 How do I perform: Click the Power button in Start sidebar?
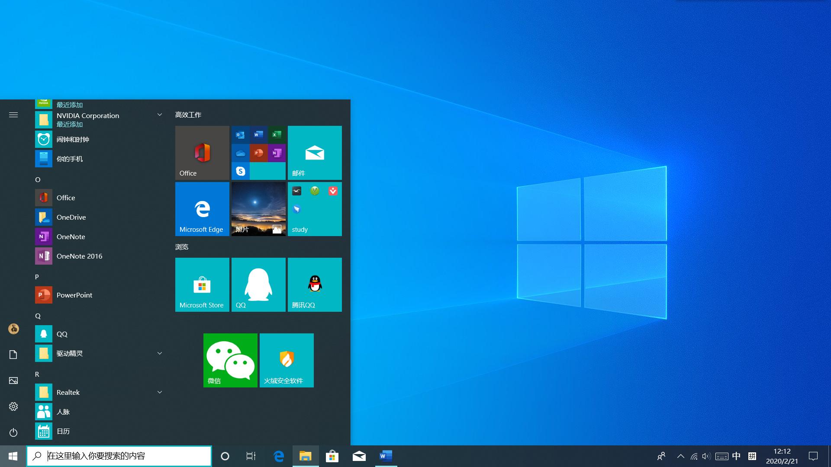pyautogui.click(x=13, y=432)
